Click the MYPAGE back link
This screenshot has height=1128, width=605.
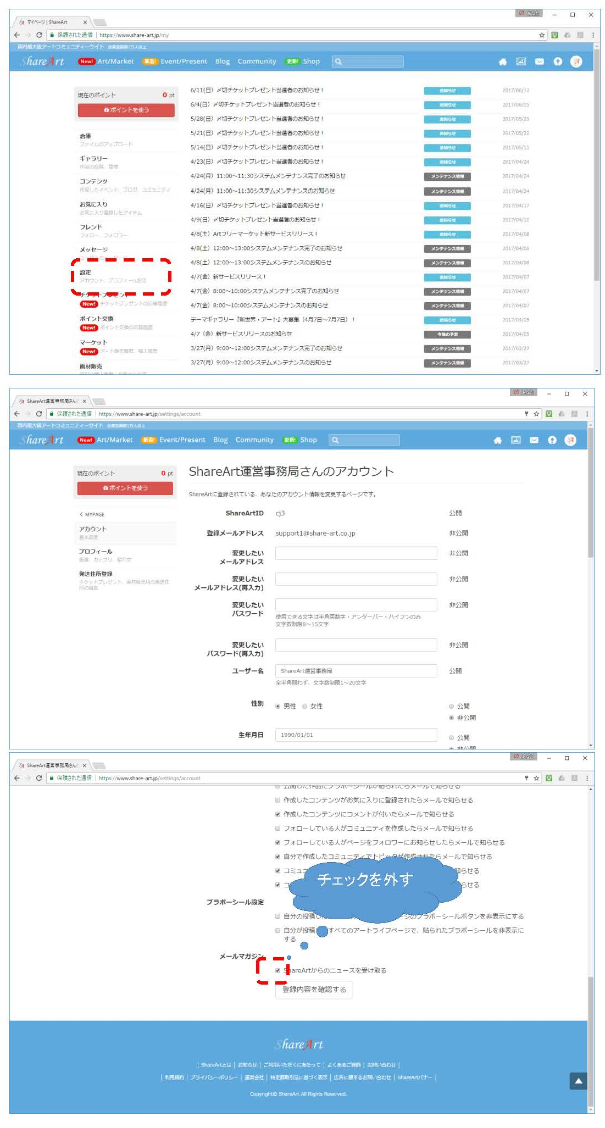click(92, 514)
